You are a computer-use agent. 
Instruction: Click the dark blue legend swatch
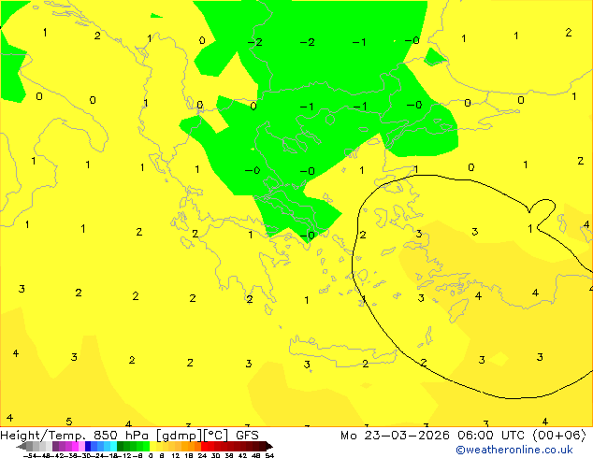click(x=88, y=446)
